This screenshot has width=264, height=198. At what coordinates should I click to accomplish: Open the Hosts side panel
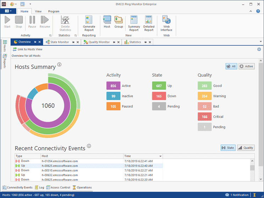point(5,46)
